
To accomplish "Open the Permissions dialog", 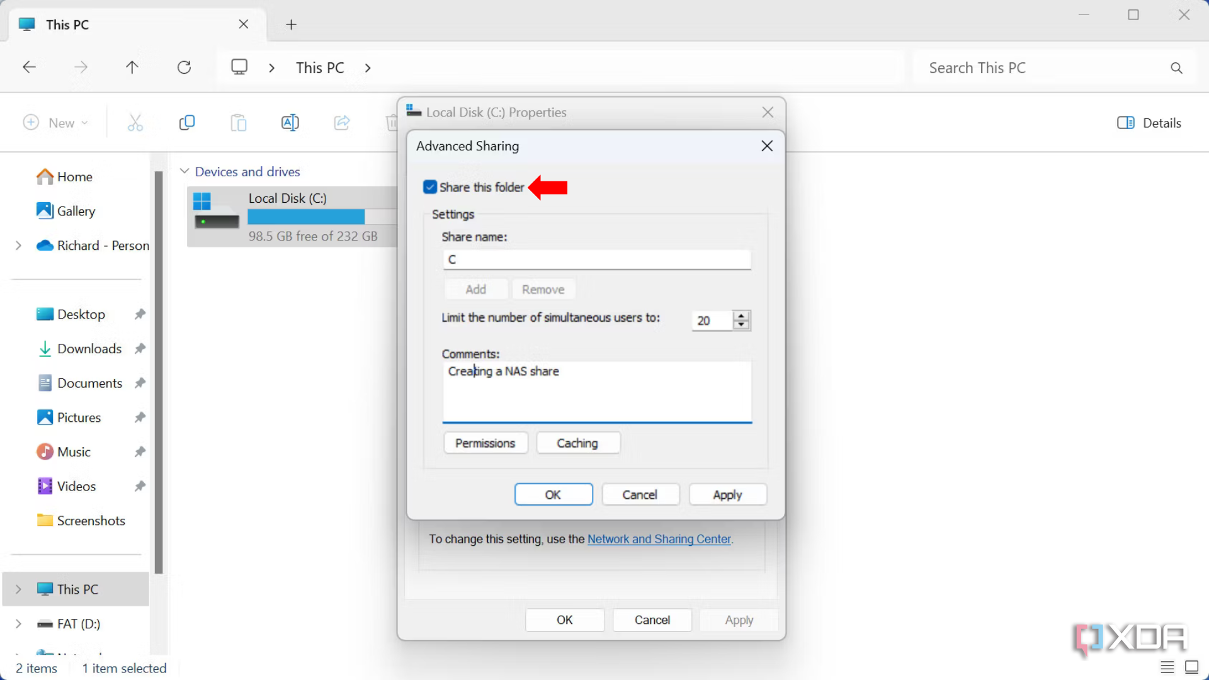I will [x=485, y=443].
